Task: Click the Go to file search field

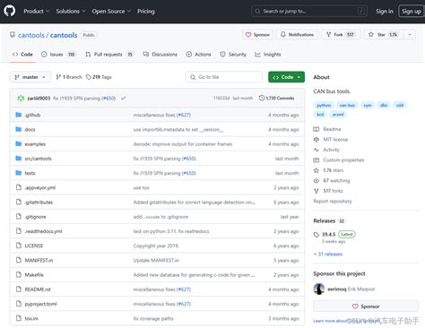Action: [x=224, y=77]
